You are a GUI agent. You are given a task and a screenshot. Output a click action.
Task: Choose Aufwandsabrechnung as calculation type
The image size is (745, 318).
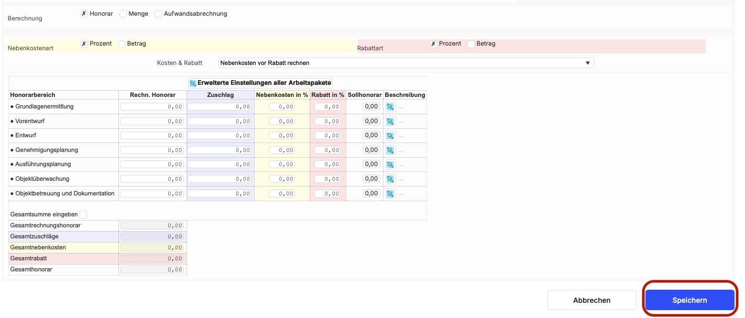click(x=159, y=14)
